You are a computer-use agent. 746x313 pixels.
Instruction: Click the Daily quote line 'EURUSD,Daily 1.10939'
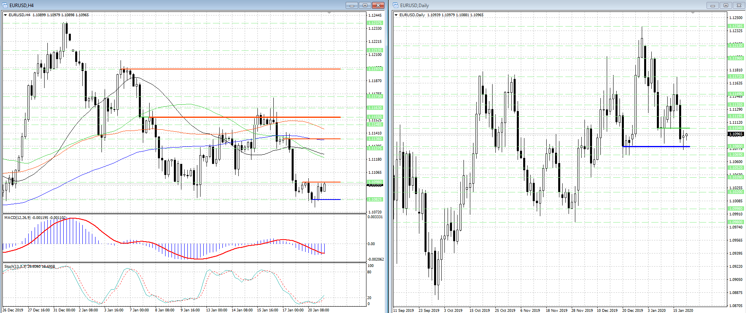[420, 15]
